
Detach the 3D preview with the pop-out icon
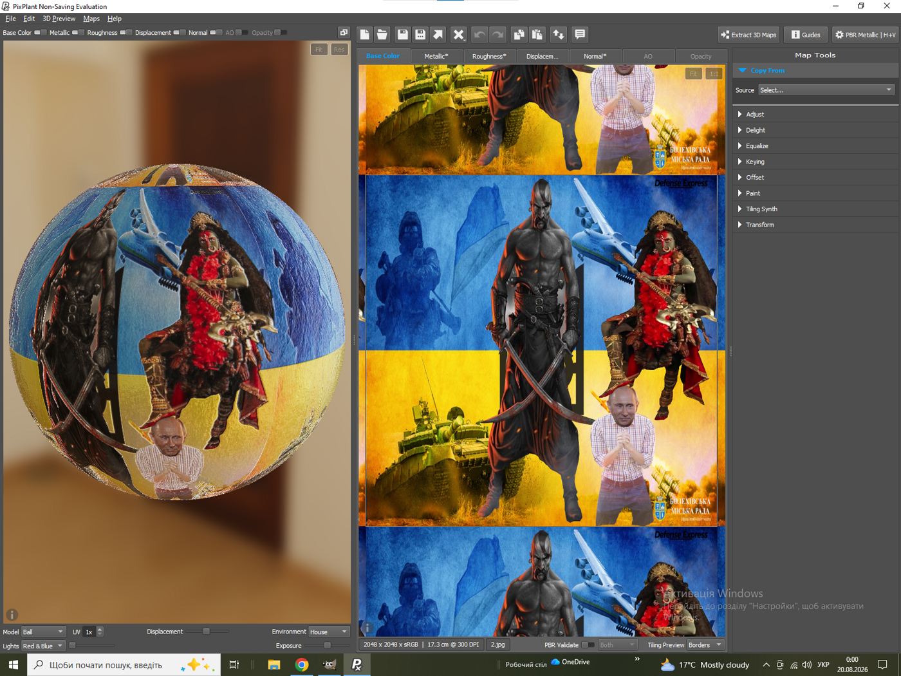344,32
